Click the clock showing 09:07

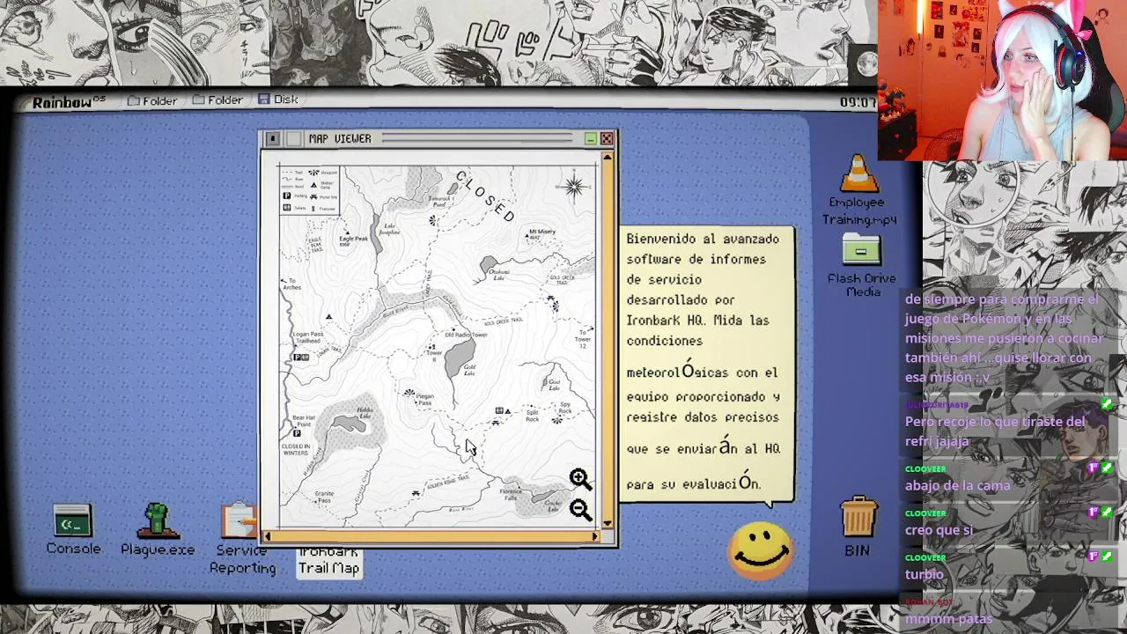point(857,102)
